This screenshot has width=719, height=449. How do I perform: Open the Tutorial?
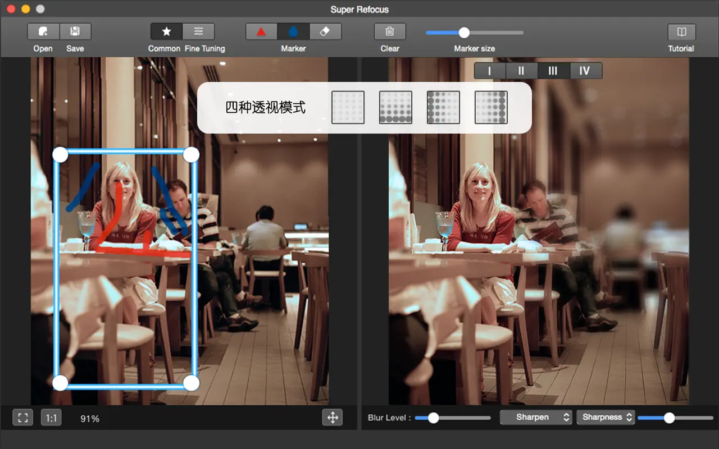[x=681, y=31]
